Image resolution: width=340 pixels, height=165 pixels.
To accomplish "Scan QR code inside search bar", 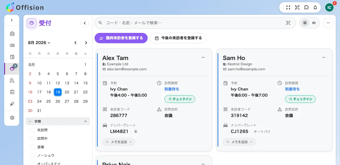I will point(288,23).
